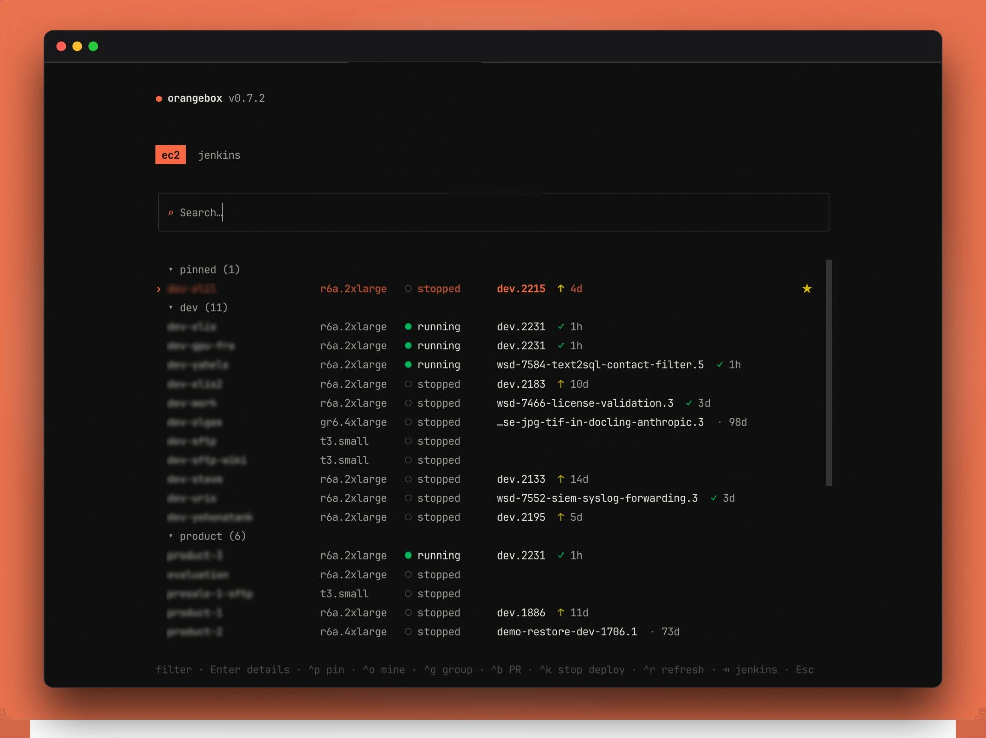Click …se-jpg-tif-in-docling-anthropic.3 text

point(600,422)
